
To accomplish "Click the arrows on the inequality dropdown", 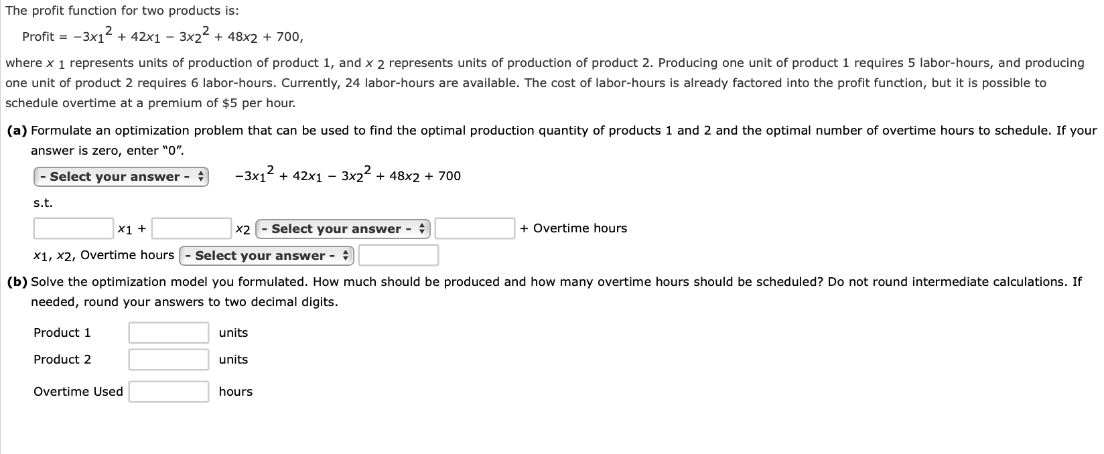I will pos(421,228).
